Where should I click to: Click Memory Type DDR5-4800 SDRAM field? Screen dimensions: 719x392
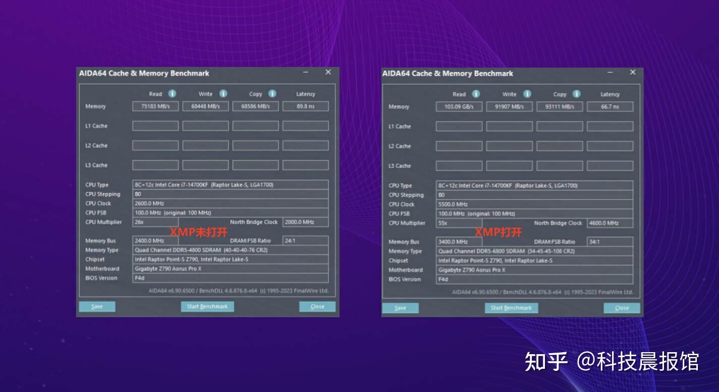pos(231,250)
